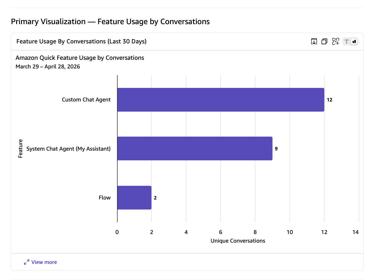The height and width of the screenshot is (280, 378).
Task: Click the Flow axis label
Action: coord(105,198)
